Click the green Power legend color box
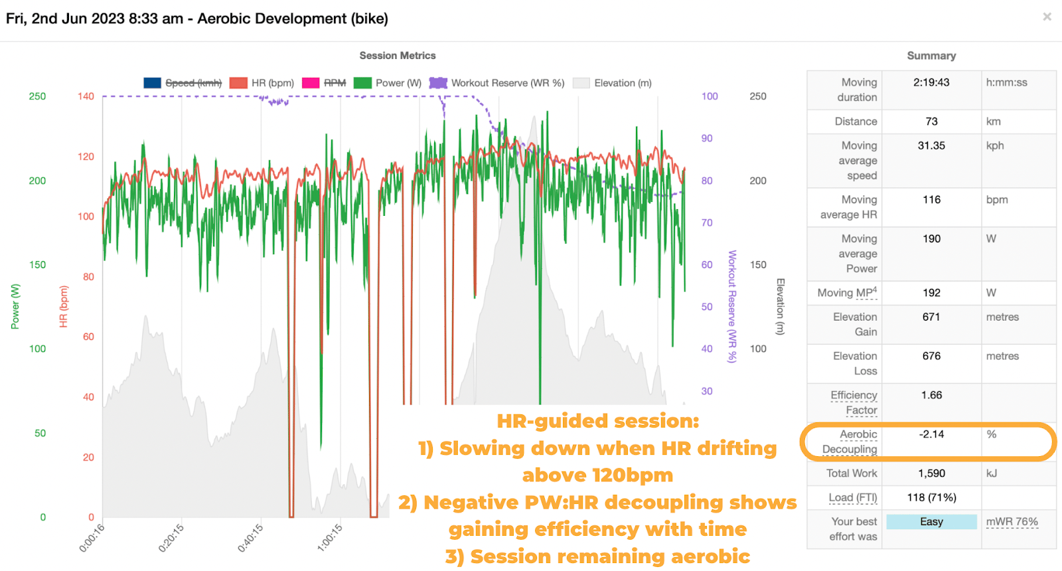Viewport: 1062px width, 571px height. pyautogui.click(x=362, y=83)
